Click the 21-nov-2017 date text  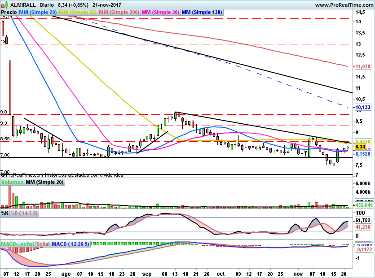(x=107, y=5)
